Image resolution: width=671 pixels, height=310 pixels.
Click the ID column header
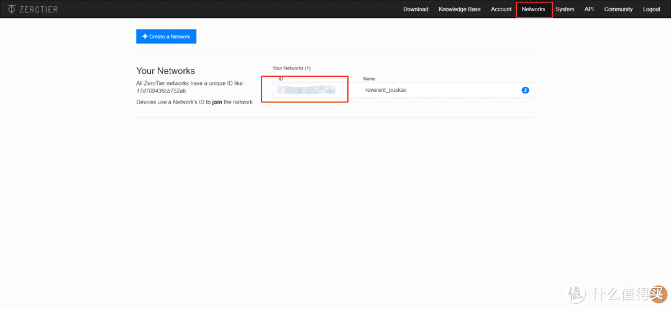[x=281, y=79]
